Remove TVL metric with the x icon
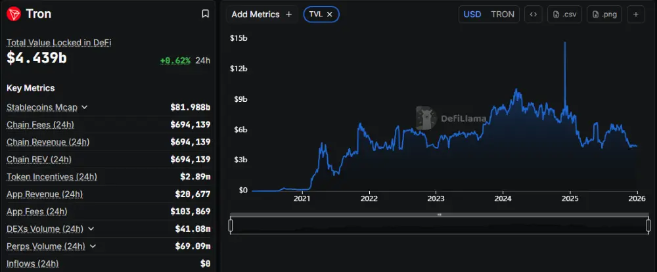This screenshot has height=272, width=657. (330, 14)
